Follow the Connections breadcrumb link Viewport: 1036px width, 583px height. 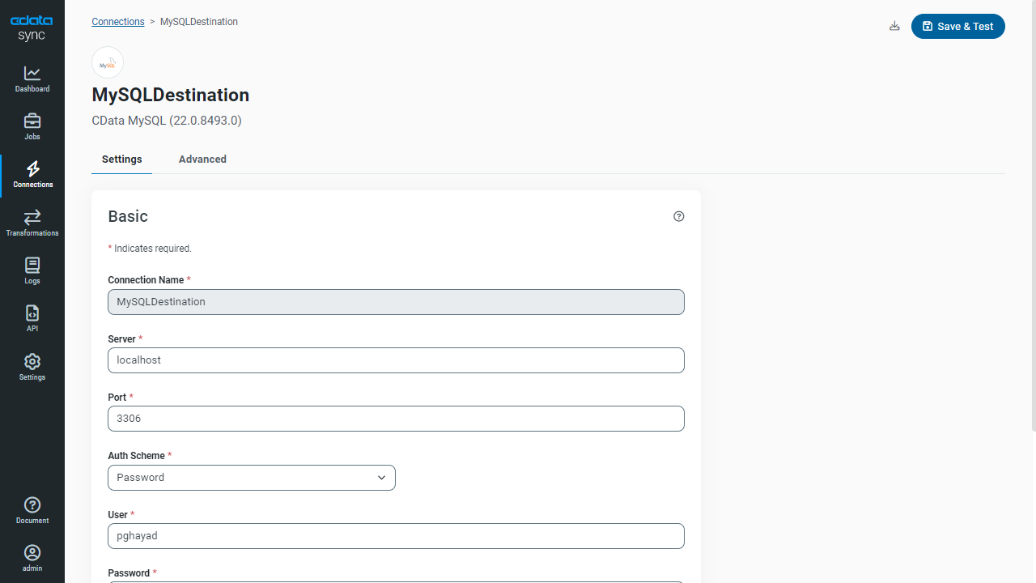click(118, 22)
